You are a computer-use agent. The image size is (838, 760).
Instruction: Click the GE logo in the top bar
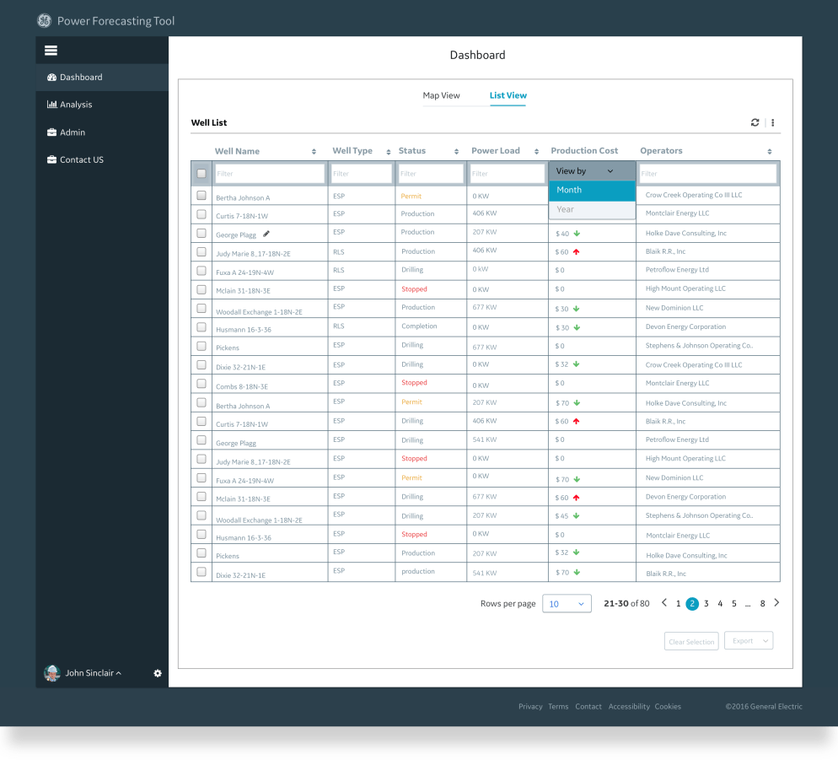click(x=44, y=19)
